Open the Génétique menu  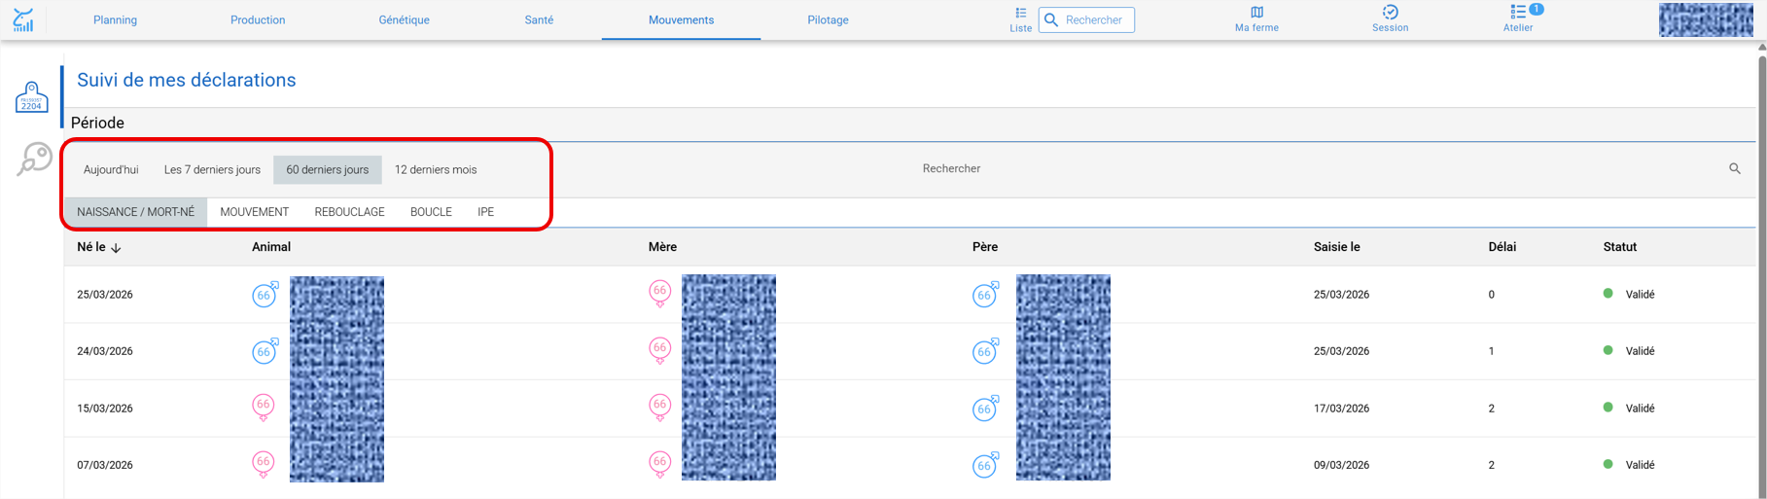tap(404, 20)
